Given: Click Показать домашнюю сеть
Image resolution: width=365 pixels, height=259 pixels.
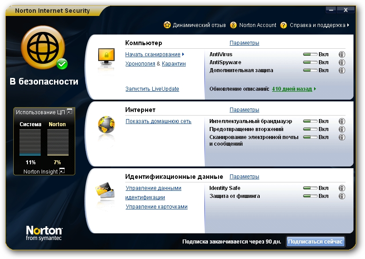Looking at the screenshot, I should click(158, 121).
